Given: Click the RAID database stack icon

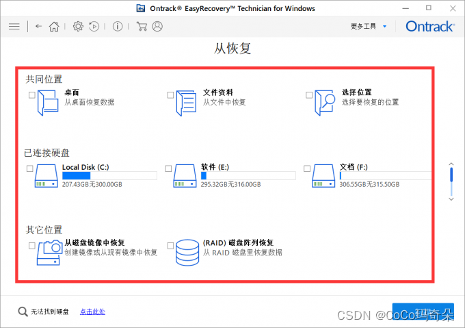Looking at the screenshot, I should [187, 253].
